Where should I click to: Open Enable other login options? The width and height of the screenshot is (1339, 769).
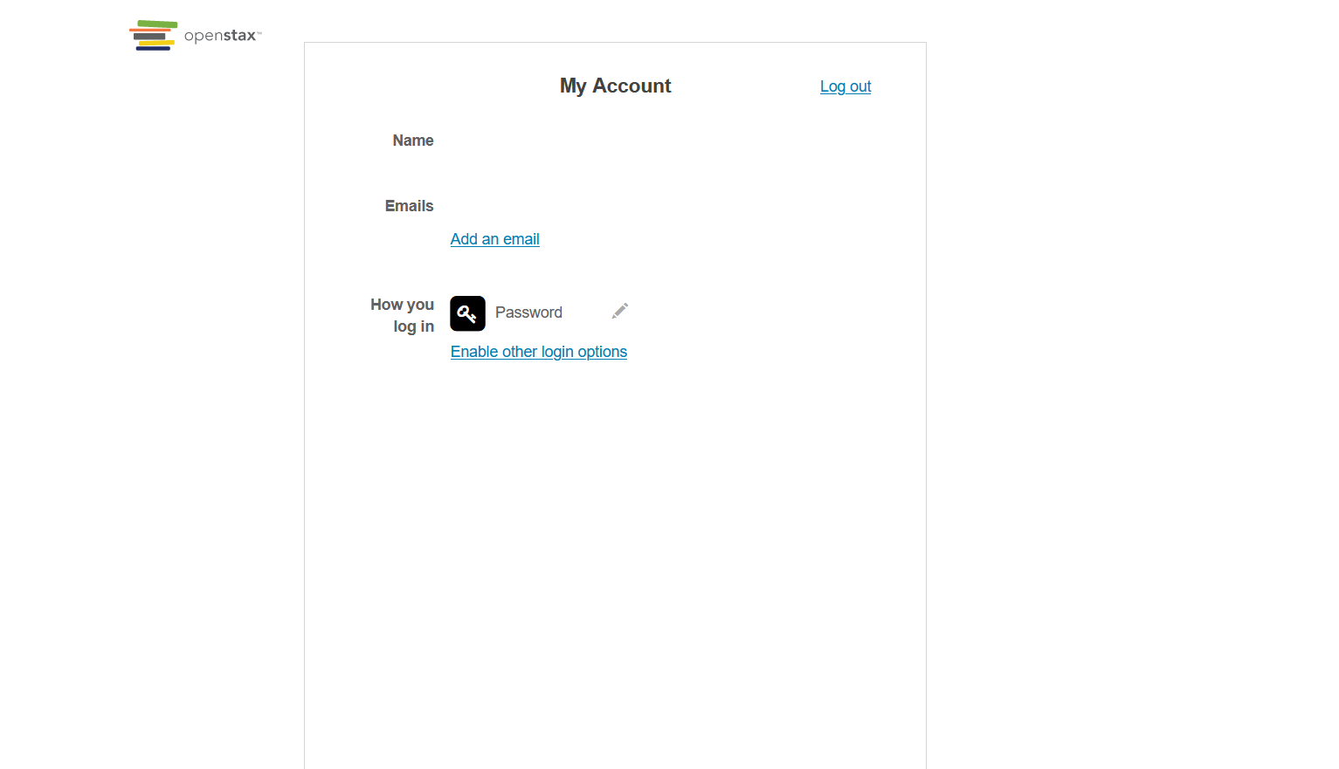point(539,352)
